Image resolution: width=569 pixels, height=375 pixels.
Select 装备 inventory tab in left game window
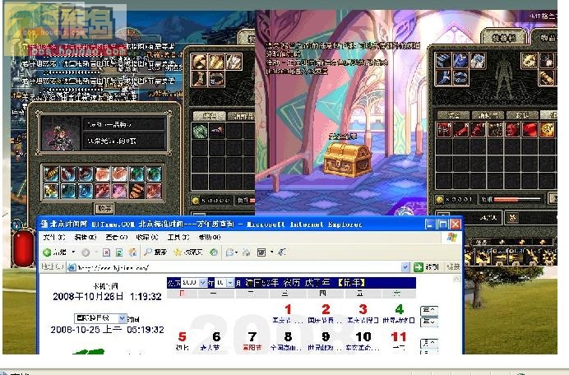[210, 116]
